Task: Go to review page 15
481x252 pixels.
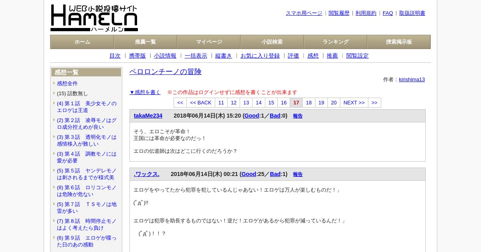Action: [x=271, y=103]
